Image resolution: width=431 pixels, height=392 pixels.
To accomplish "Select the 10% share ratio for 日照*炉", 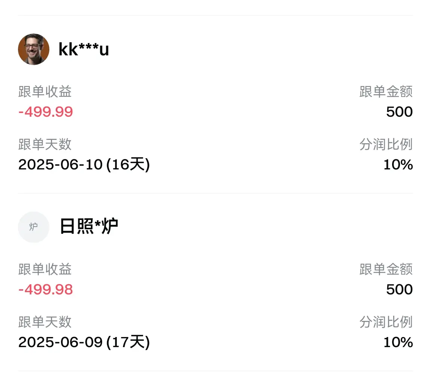I will pos(398,342).
